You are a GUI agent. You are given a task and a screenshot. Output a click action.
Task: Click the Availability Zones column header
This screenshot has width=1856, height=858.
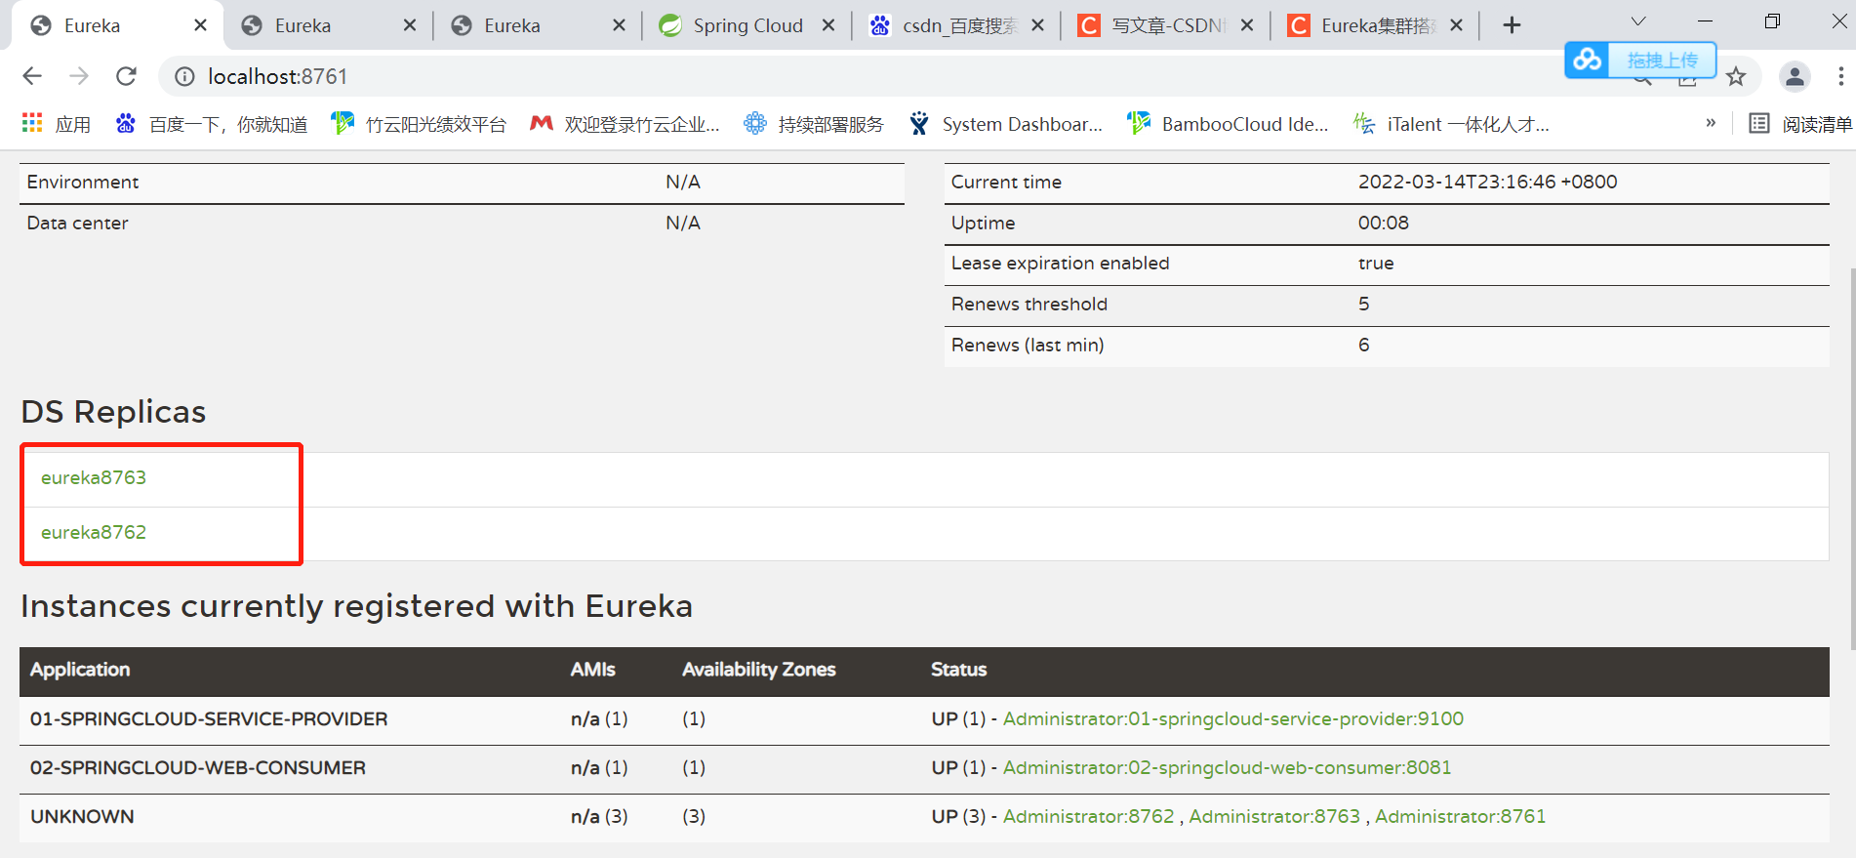[x=759, y=670]
